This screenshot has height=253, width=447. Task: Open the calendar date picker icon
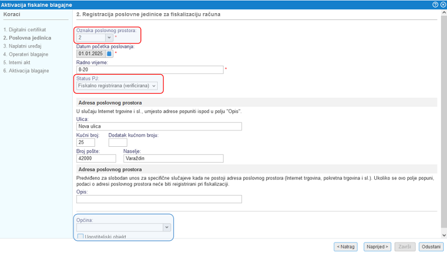click(109, 53)
